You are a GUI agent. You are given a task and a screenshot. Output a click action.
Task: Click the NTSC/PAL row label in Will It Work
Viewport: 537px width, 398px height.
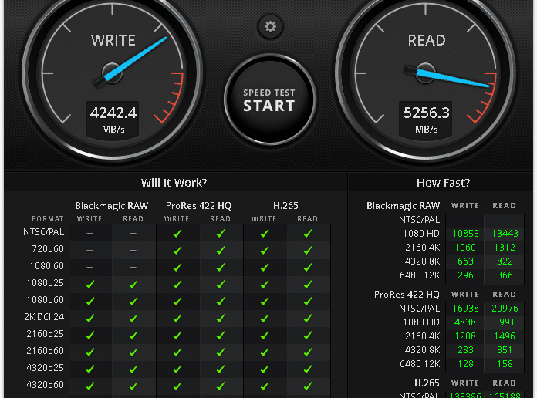tap(43, 232)
